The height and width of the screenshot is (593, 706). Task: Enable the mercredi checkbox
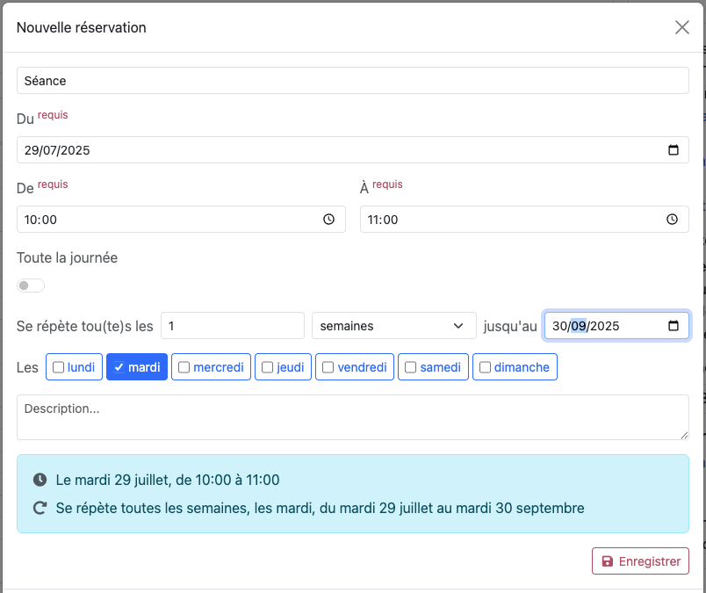click(x=184, y=367)
